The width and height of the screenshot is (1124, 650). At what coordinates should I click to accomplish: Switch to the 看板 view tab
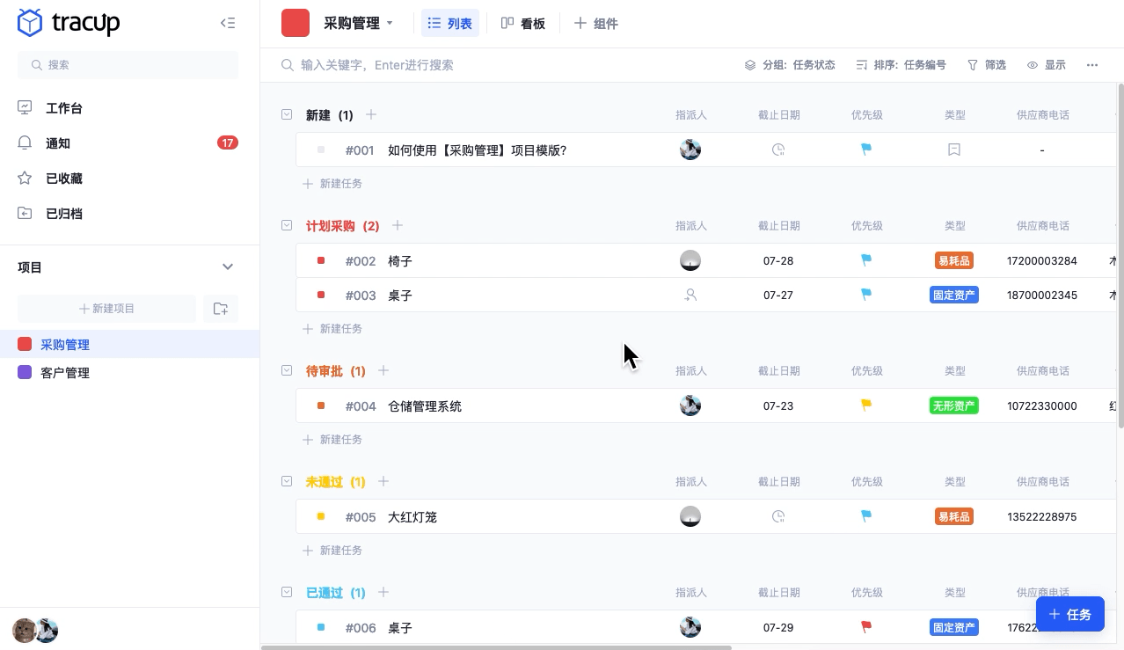(x=523, y=23)
